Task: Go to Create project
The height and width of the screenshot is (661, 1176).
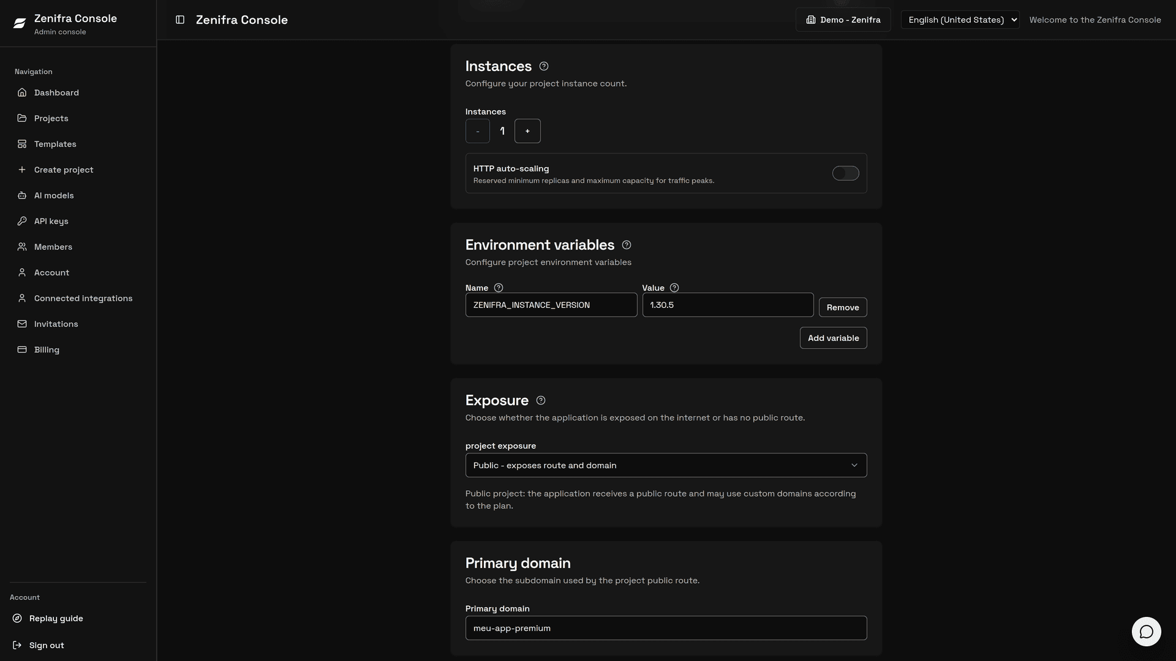Action: pyautogui.click(x=78, y=170)
